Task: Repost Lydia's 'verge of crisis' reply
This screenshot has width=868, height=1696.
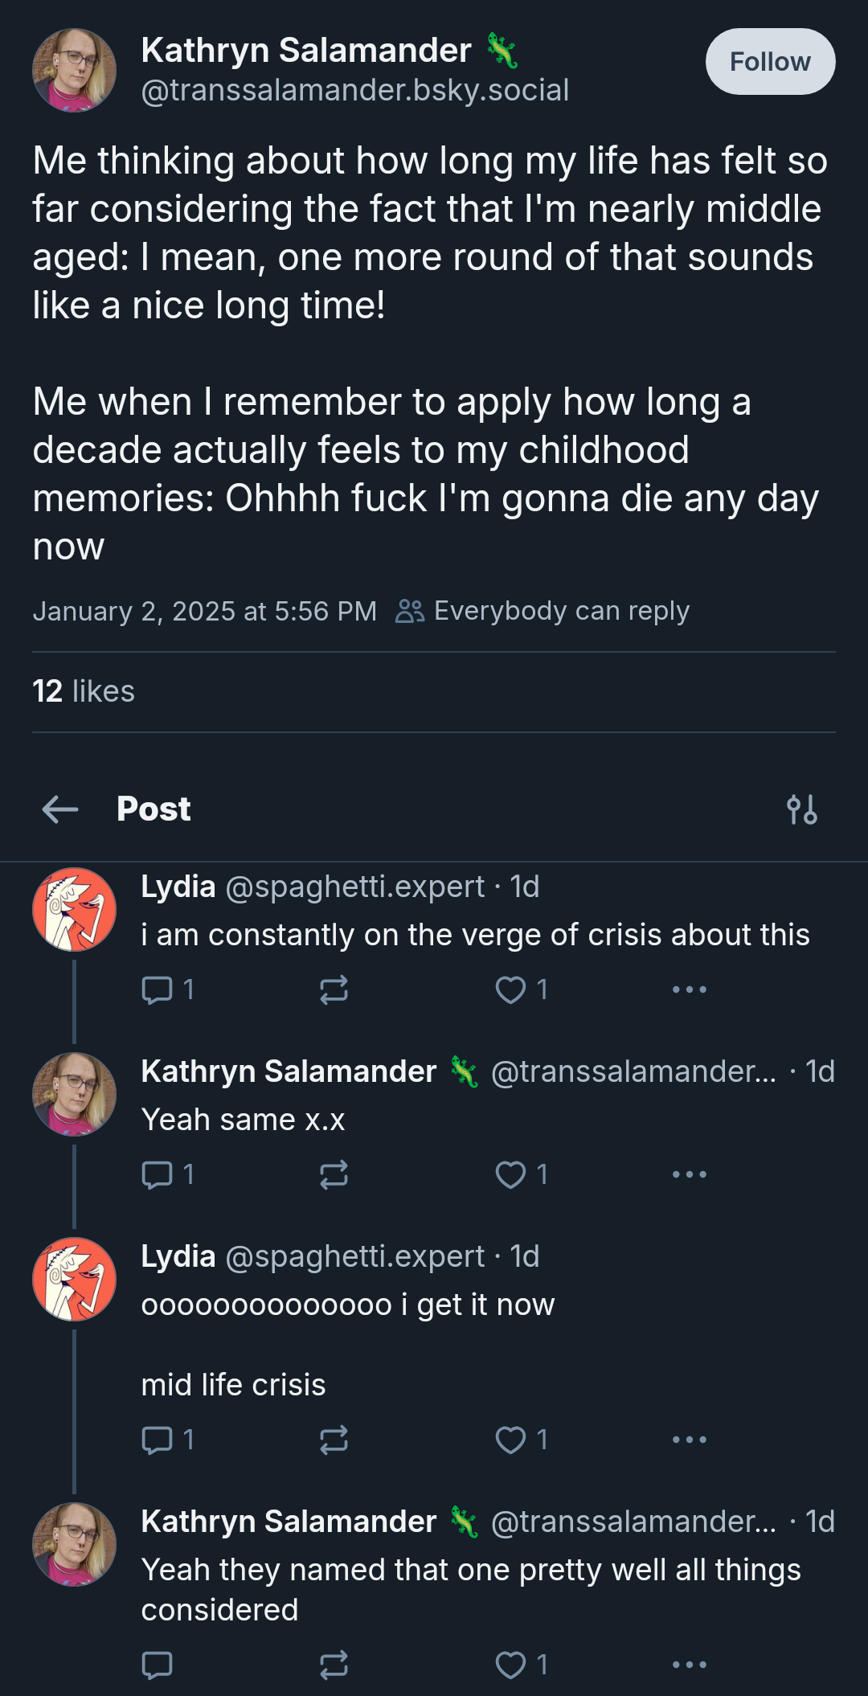Action: (x=334, y=989)
